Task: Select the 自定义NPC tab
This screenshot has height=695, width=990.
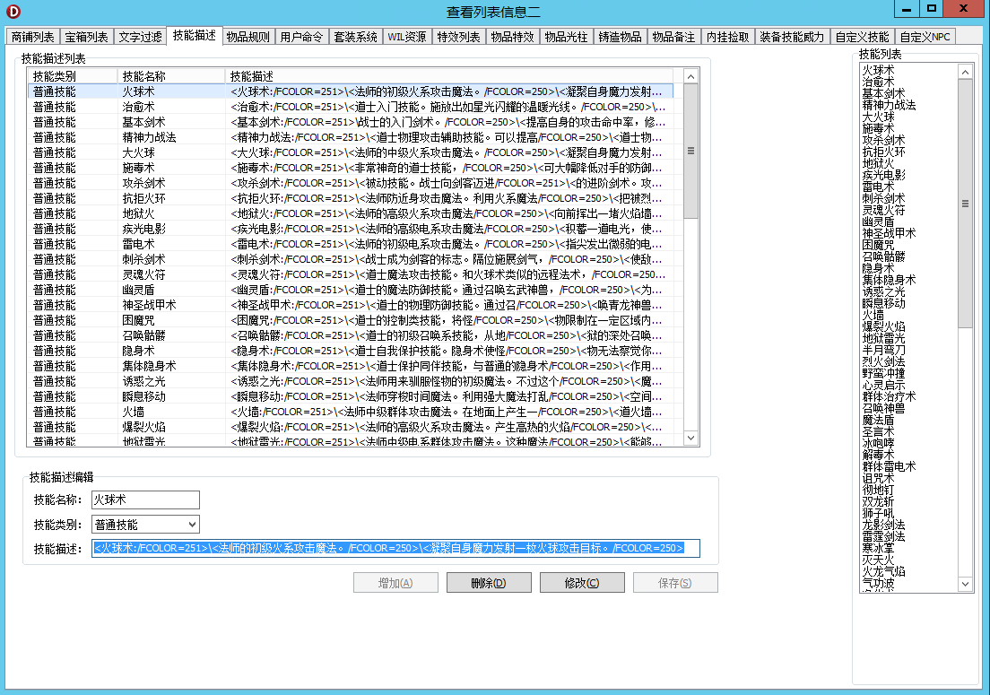Action: [x=925, y=37]
